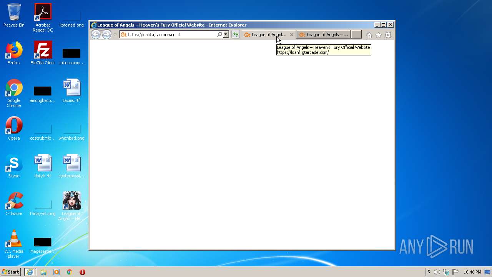Open FileZilla Client shortcut
492x277 pixels.
tap(43, 53)
